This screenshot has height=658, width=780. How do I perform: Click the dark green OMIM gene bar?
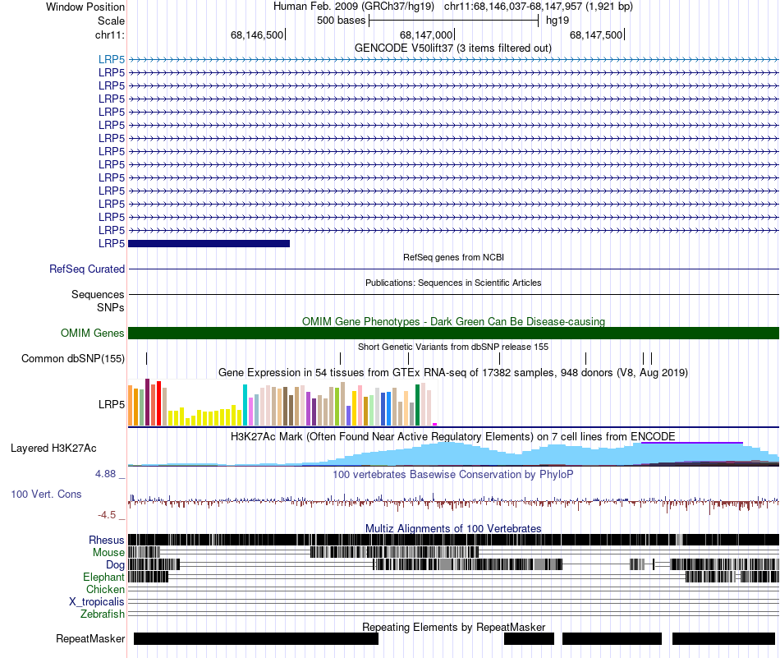click(453, 333)
